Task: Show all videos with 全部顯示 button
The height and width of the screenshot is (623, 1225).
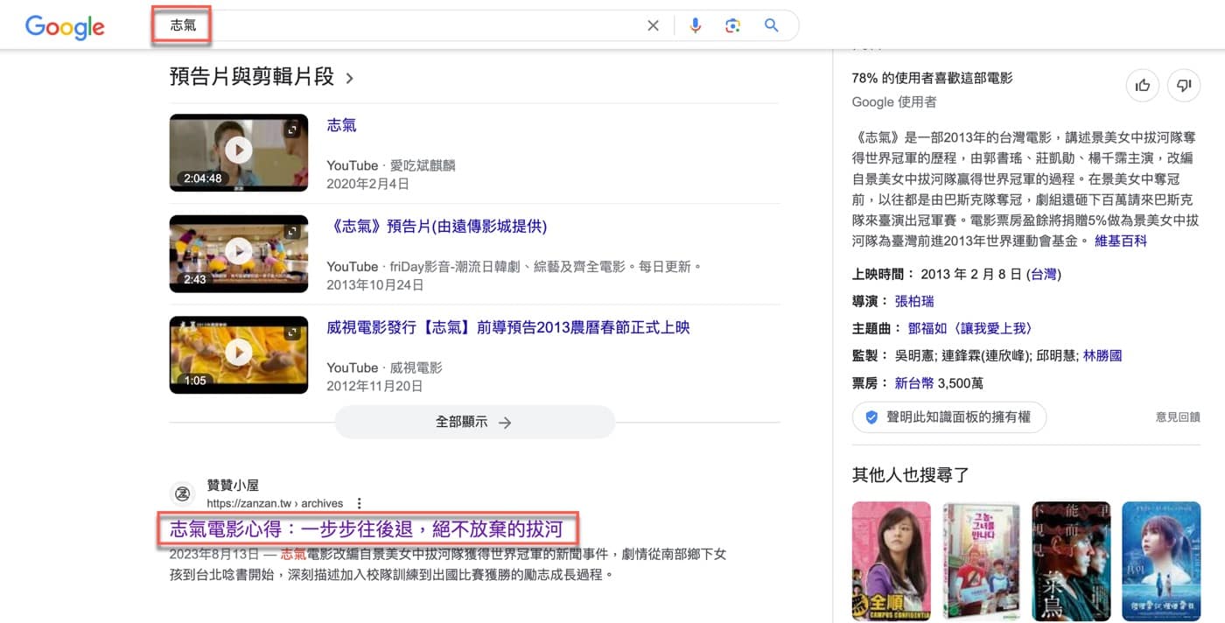Action: point(474,422)
